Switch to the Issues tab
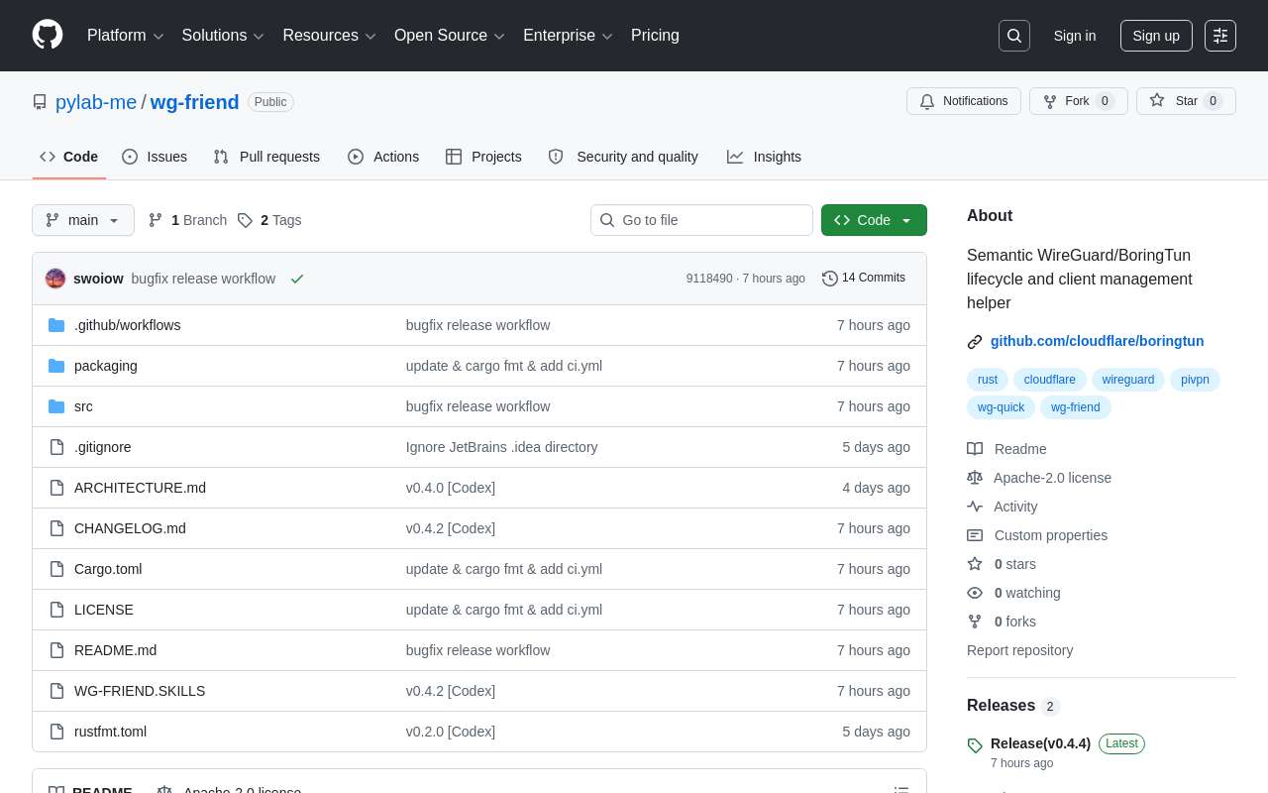This screenshot has width=1268, height=793. (155, 157)
